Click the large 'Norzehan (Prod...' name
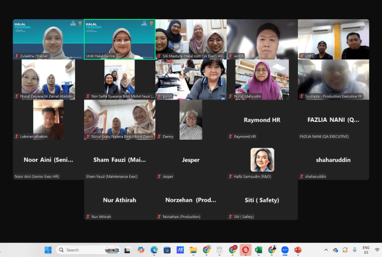 tap(191, 200)
